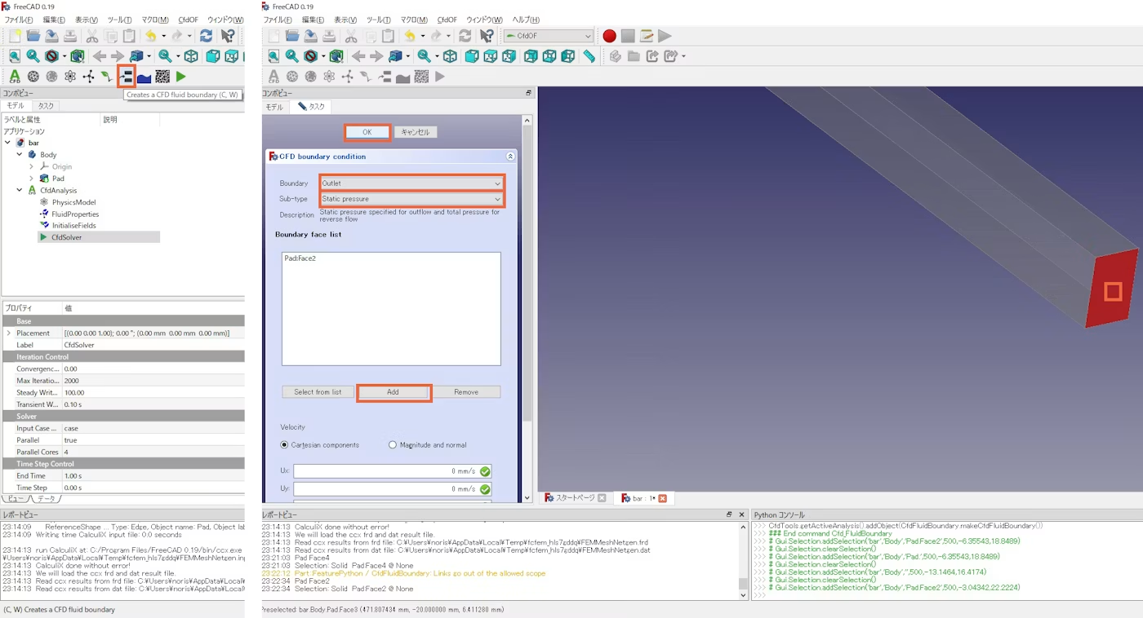Viewport: 1143px width, 618px height.
Task: Select Pad:Face2 in boundary face list
Action: pos(300,258)
